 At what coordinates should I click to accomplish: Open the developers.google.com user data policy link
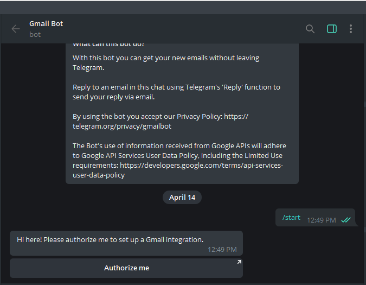tap(178, 170)
